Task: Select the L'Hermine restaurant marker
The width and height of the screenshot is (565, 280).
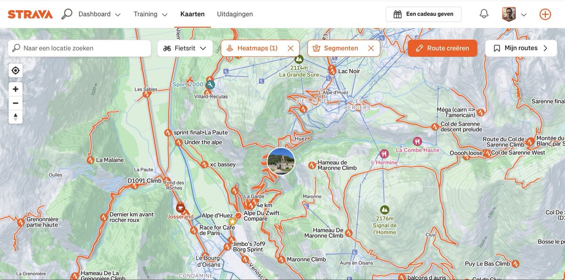Action: pos(384,154)
